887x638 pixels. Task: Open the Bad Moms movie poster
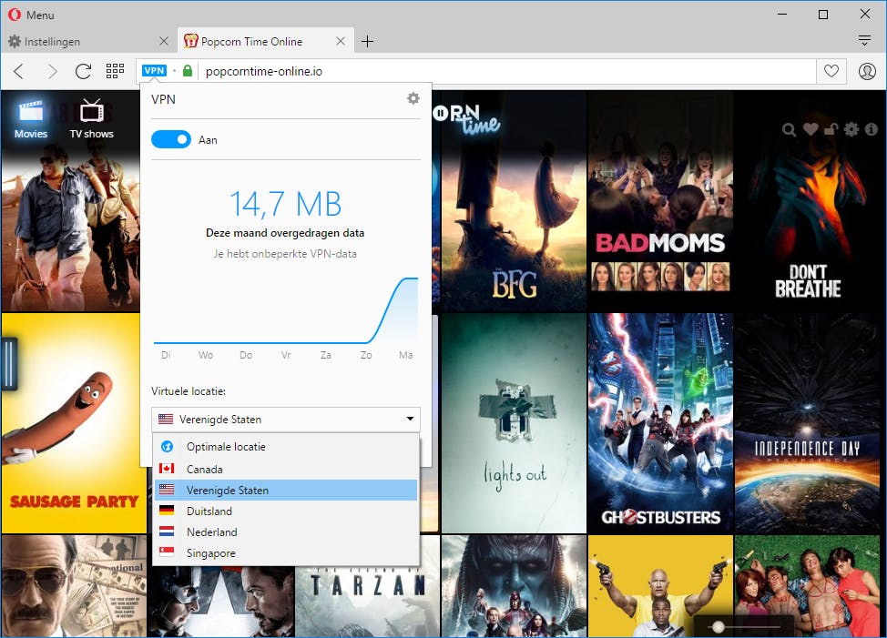click(660, 200)
